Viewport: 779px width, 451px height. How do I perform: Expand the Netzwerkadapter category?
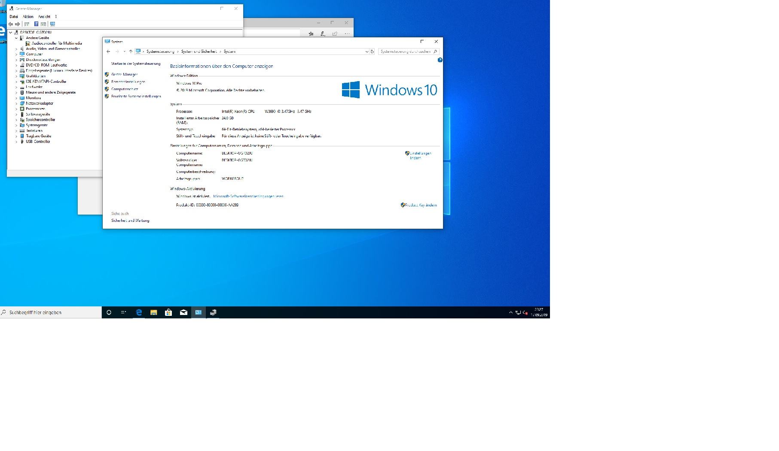(x=16, y=103)
